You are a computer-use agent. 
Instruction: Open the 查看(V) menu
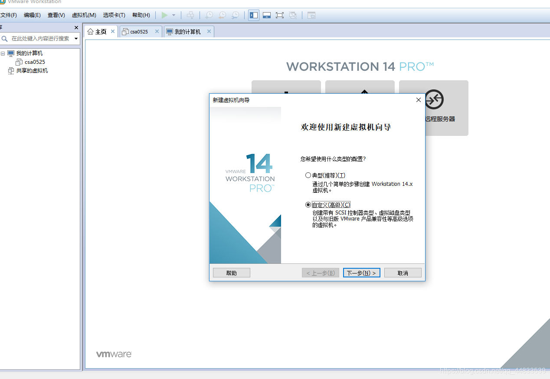click(x=56, y=15)
